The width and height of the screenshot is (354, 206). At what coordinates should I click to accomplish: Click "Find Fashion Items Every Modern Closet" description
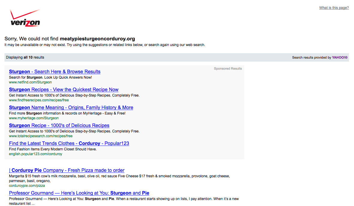pyautogui.click(x=53, y=149)
